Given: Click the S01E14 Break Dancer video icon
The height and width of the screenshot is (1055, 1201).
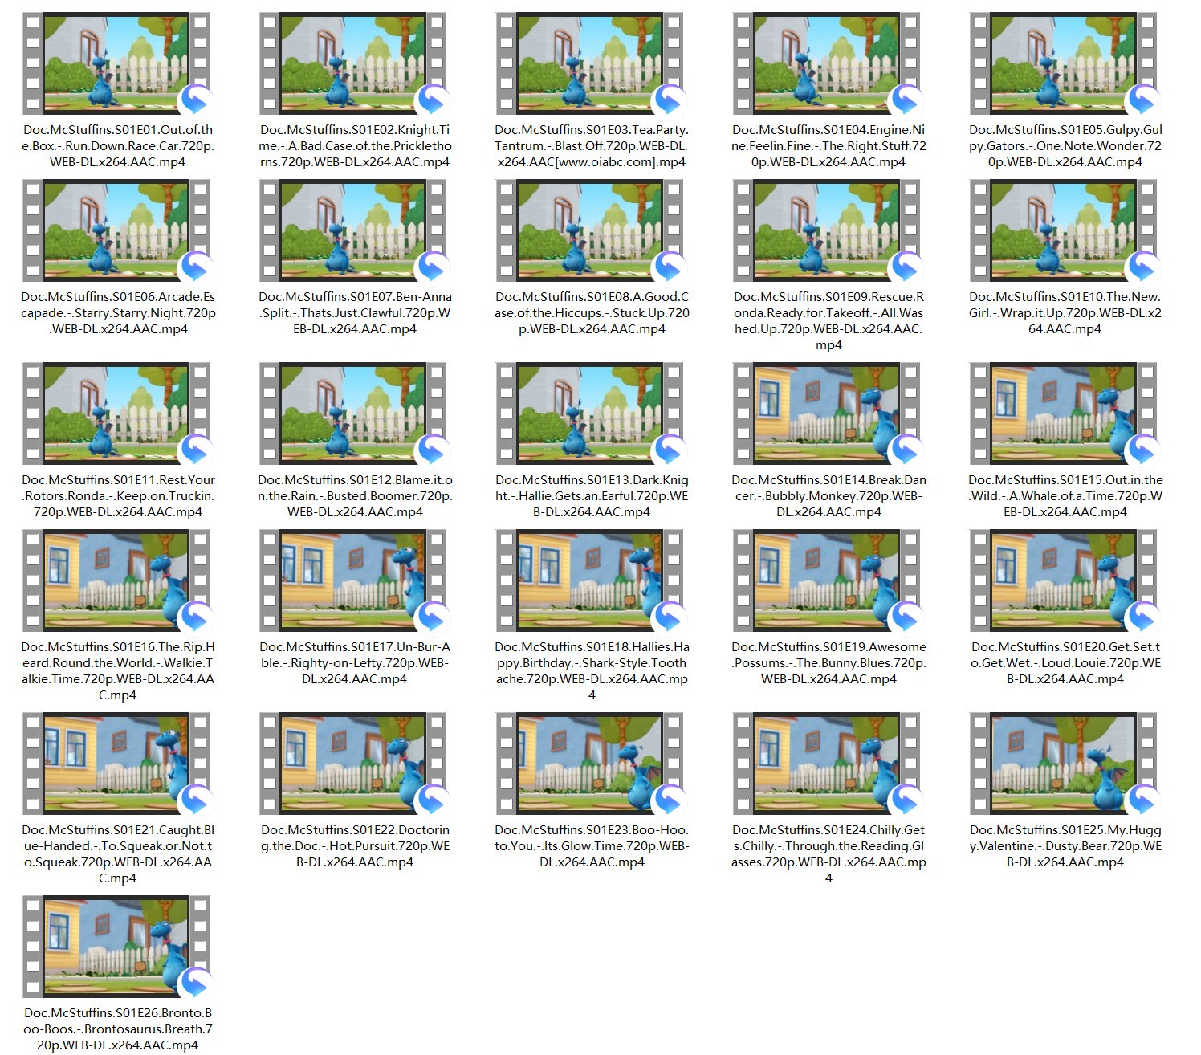Looking at the screenshot, I should pyautogui.click(x=828, y=413).
